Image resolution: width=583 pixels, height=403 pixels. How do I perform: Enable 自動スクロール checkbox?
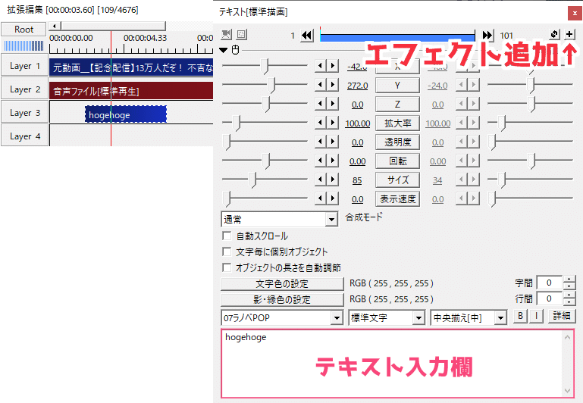(227, 236)
